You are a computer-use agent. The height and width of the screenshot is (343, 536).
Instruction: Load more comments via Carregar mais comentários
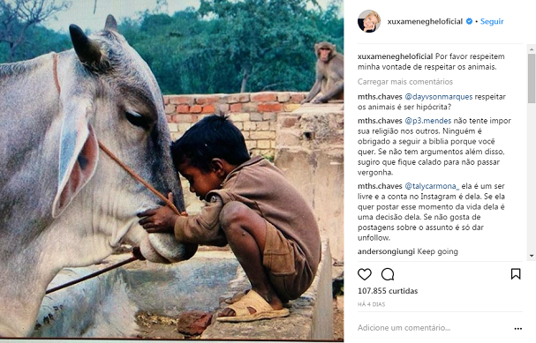[405, 82]
